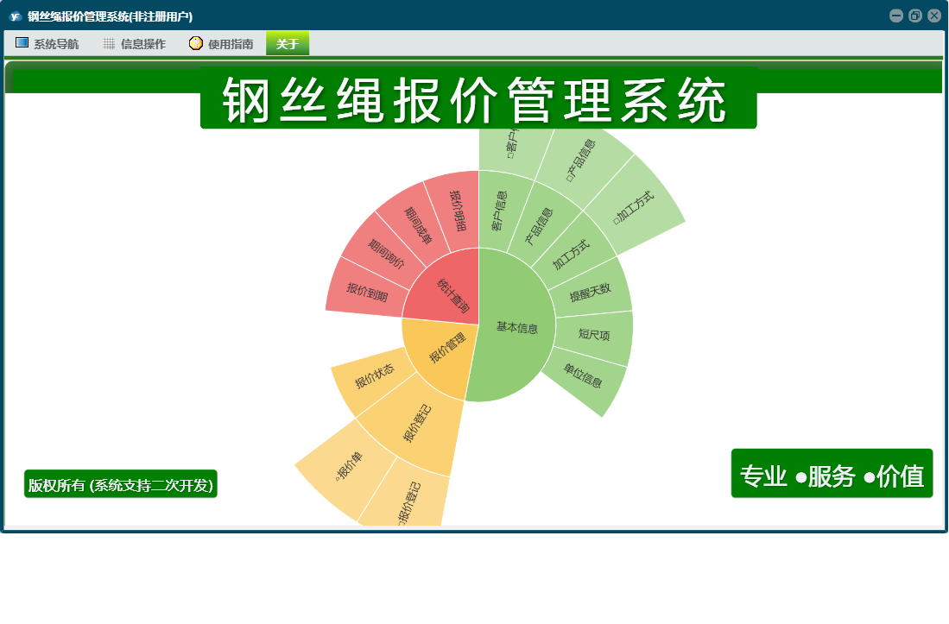Open 产品信息 inner green segment
The width and height of the screenshot is (949, 624).
tap(539, 226)
